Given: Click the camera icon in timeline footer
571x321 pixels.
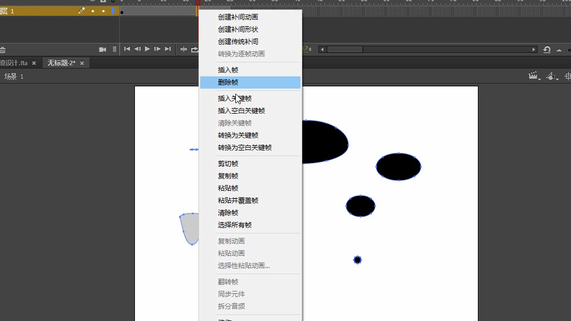Looking at the screenshot, I should point(103,49).
